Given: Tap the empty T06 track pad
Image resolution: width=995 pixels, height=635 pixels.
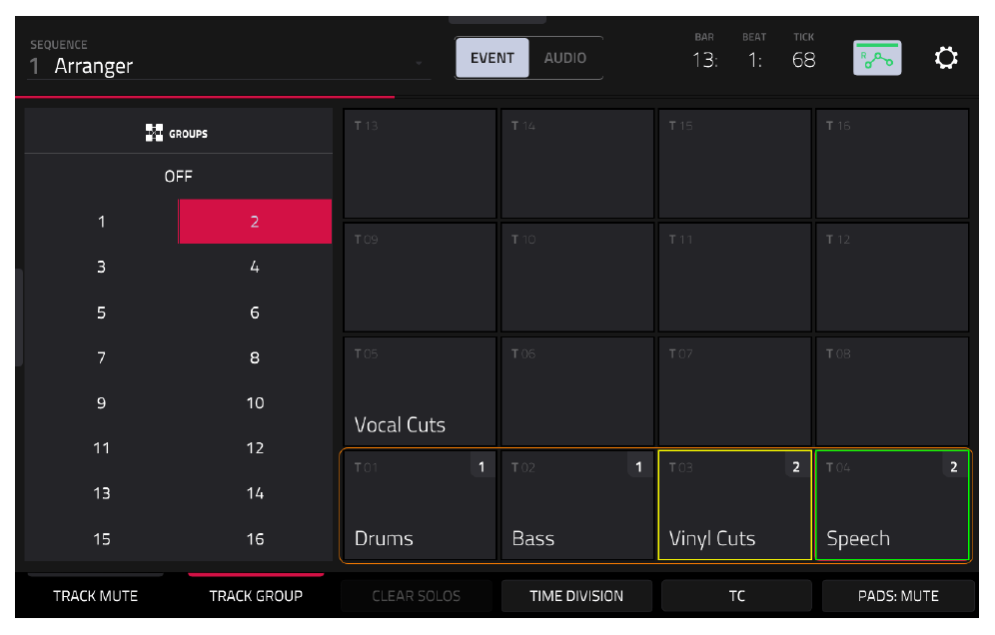Looking at the screenshot, I should point(577,391).
